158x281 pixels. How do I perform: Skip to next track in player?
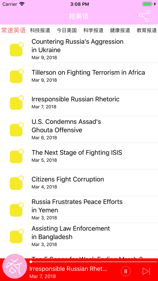[x=146, y=271]
